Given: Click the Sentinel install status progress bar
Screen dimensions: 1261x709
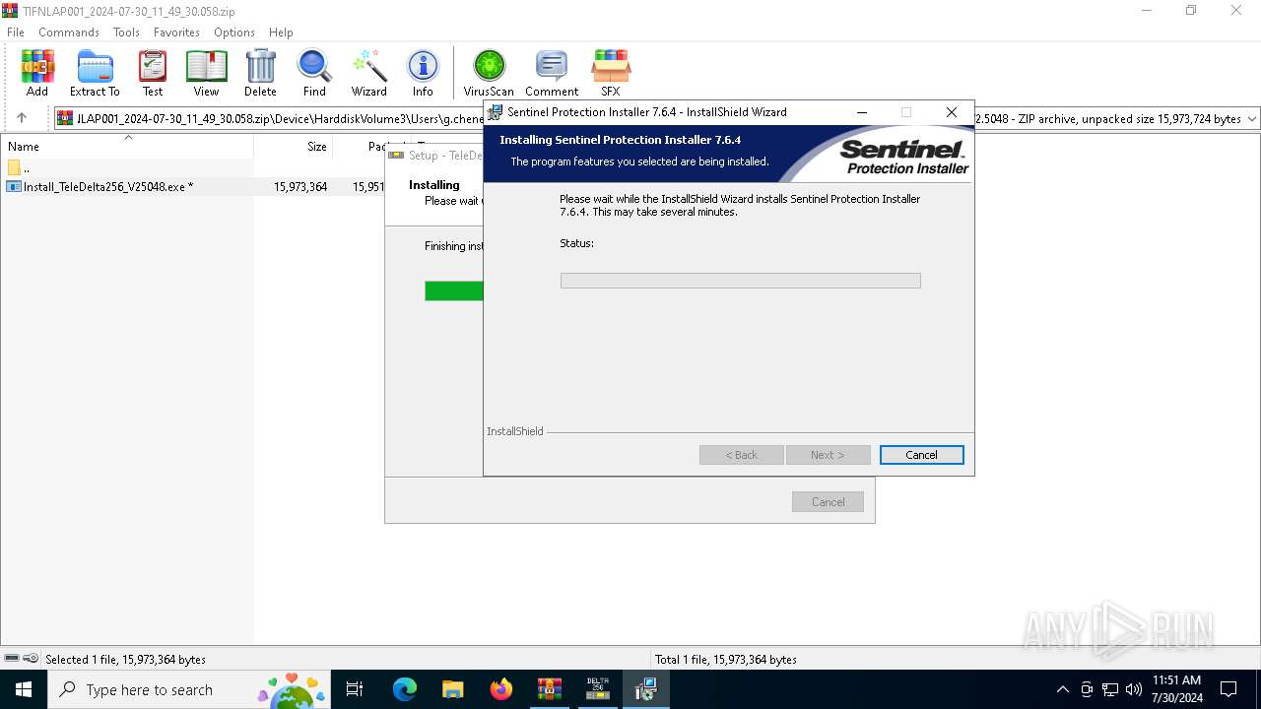Looking at the screenshot, I should 740,281.
